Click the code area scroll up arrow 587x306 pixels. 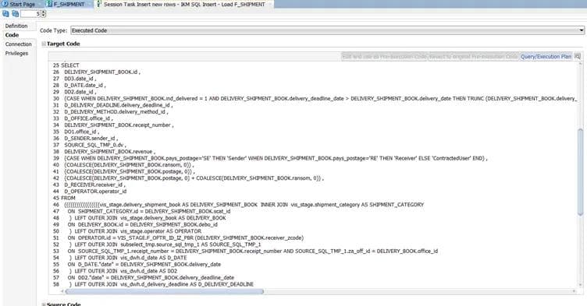(x=580, y=65)
